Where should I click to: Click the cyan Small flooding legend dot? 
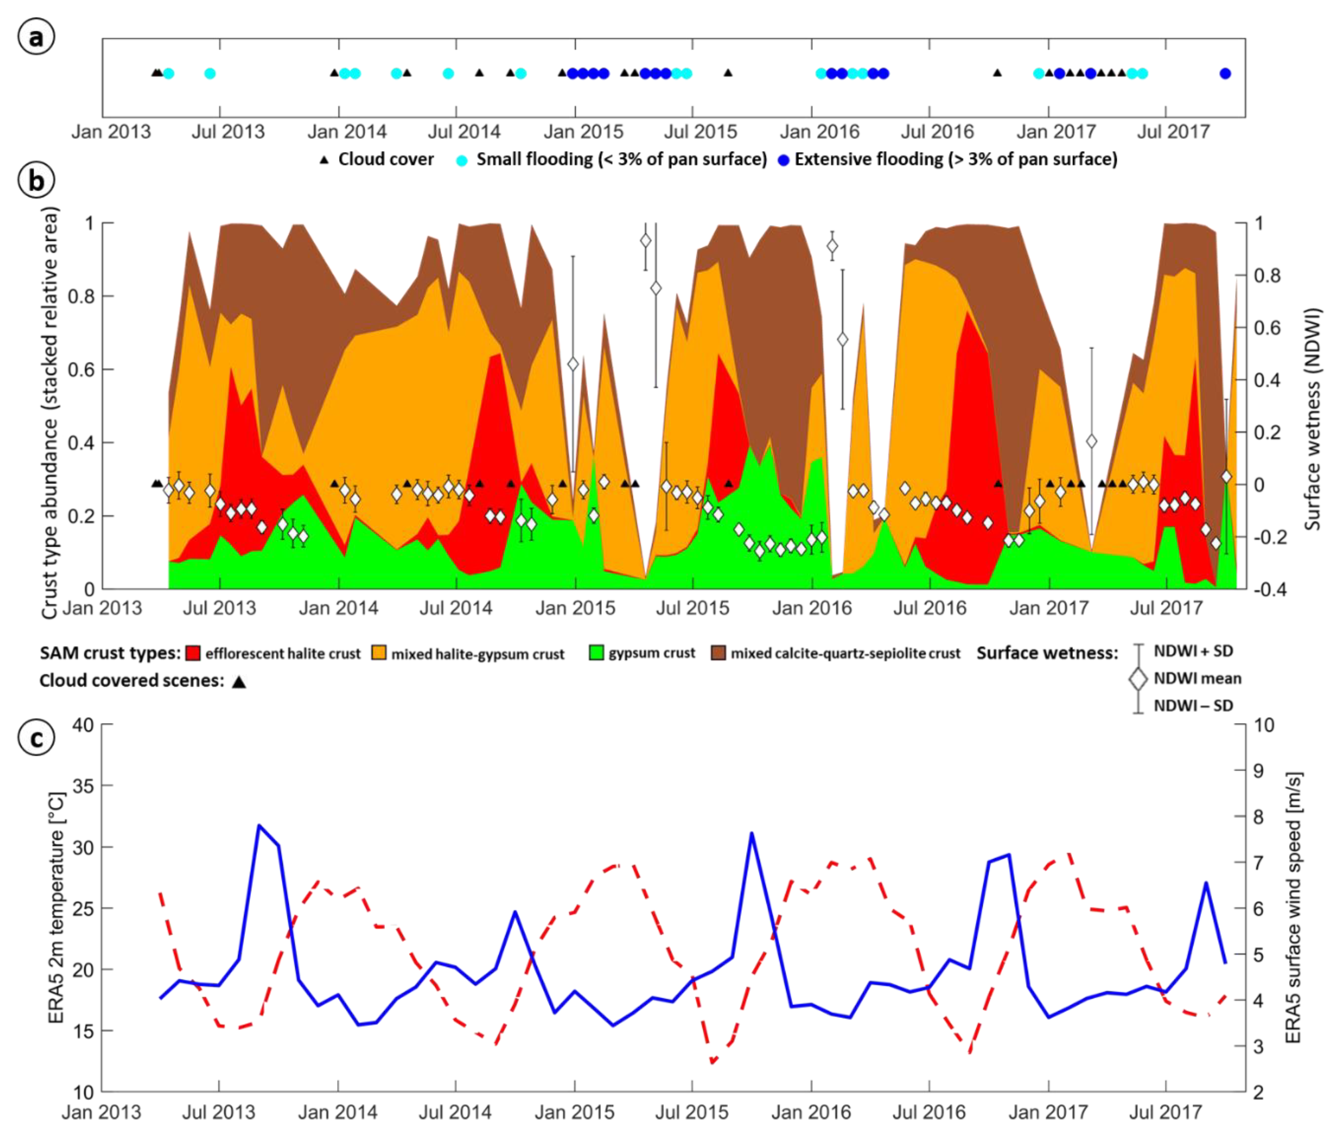click(x=462, y=160)
